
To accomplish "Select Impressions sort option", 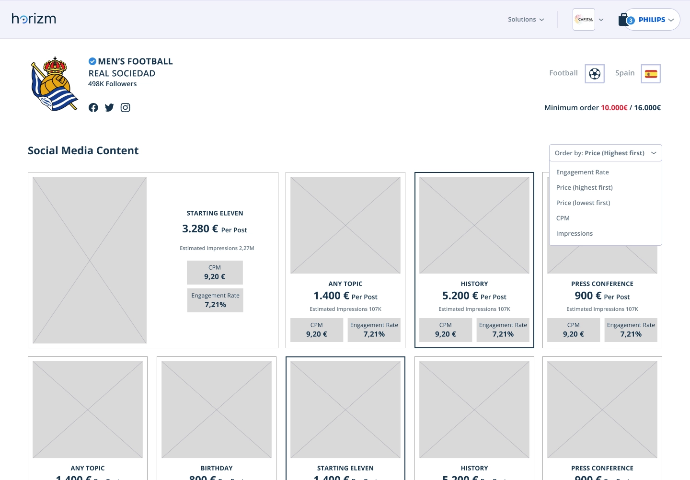I will [x=574, y=233].
